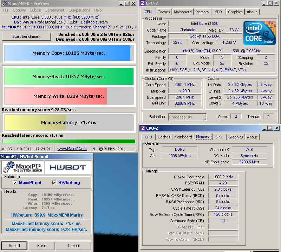Click the MaxxMEMI gear icon in title bar

coord(4,4)
